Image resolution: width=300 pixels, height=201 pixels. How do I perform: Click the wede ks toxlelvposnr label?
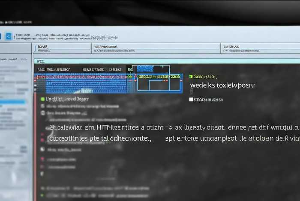222,85
